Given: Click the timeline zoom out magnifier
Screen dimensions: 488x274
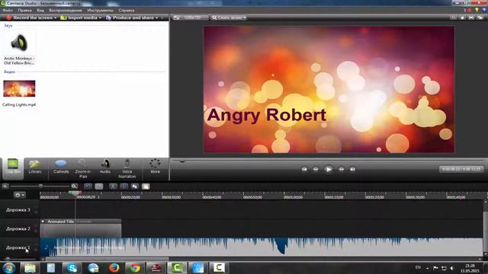Looking at the screenshot, I should (x=5, y=186).
